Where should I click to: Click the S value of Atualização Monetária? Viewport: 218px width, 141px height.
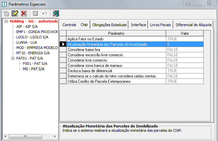click(x=185, y=44)
